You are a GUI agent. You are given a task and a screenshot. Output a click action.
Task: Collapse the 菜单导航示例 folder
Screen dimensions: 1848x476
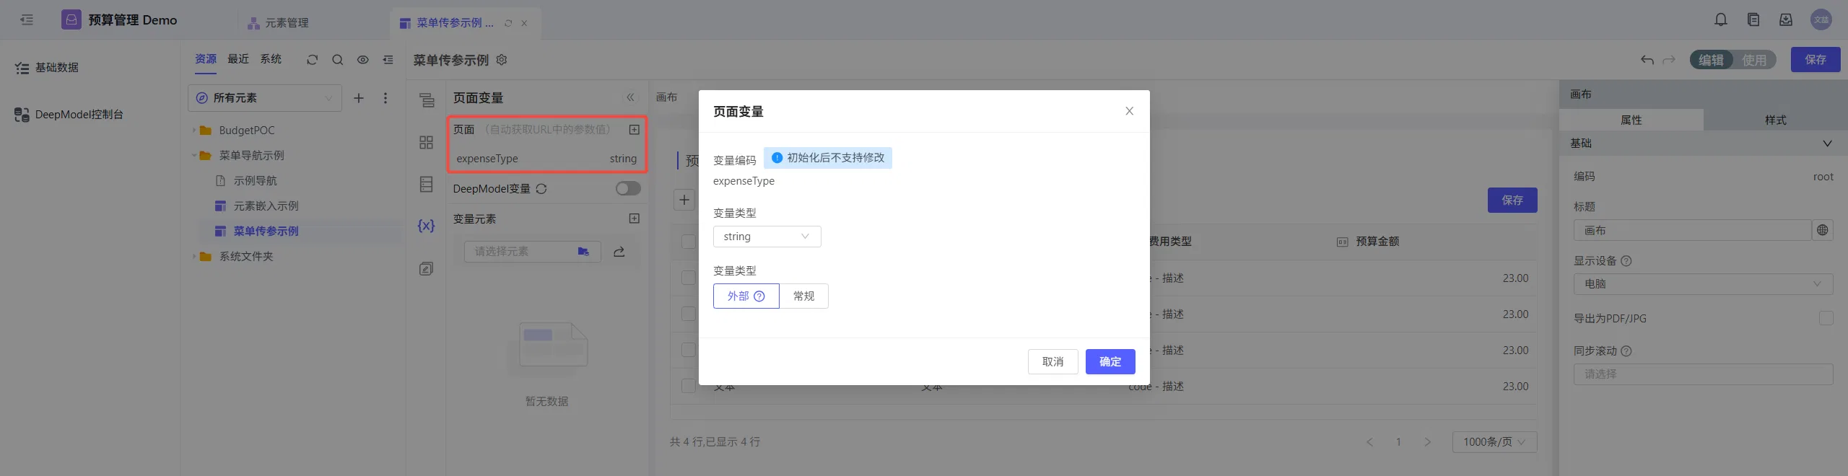(x=194, y=156)
